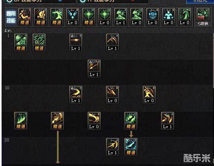Select the sword mastery skill icon
Screen dimensions: 214x166
39,42
